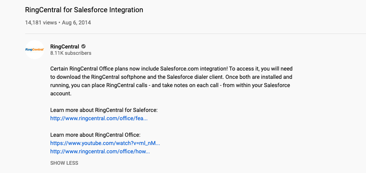The height and width of the screenshot is (173, 366).
Task: Click 'to download the RingCentral softphone' text
Action: tap(102, 77)
